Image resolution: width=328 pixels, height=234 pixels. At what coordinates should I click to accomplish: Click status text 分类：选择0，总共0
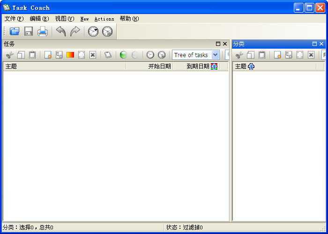(28, 227)
